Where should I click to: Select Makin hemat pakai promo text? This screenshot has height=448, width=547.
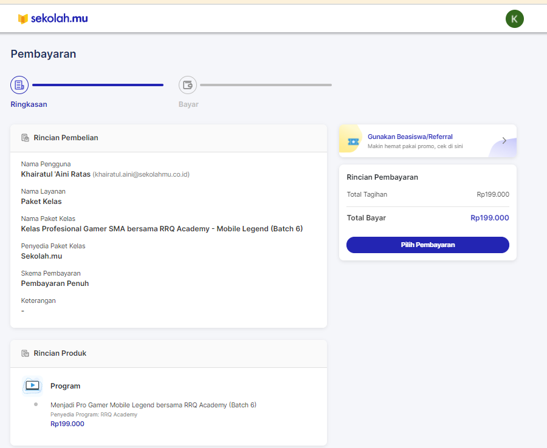tap(415, 146)
